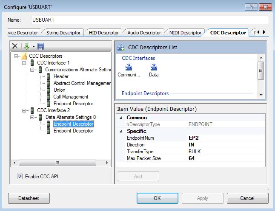Viewport: 275px width, 211px height.
Task: Select the CDC Interface 2 label
Action: pyautogui.click(x=53, y=110)
